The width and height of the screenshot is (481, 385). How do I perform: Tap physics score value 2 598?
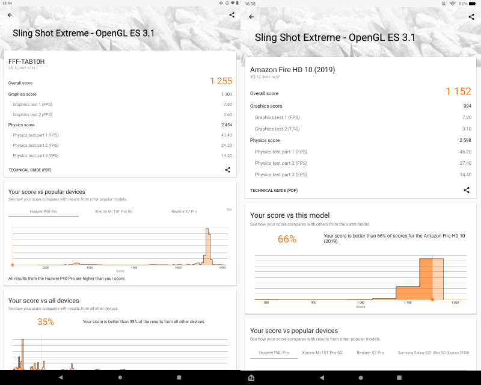click(465, 140)
